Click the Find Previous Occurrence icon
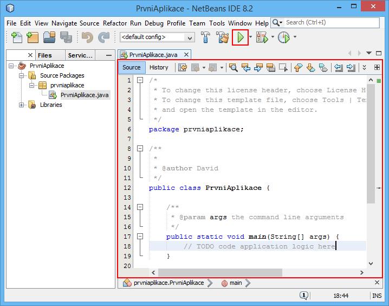 click(x=246, y=67)
